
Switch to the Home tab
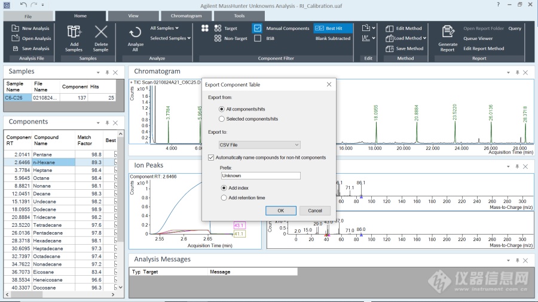[80, 16]
